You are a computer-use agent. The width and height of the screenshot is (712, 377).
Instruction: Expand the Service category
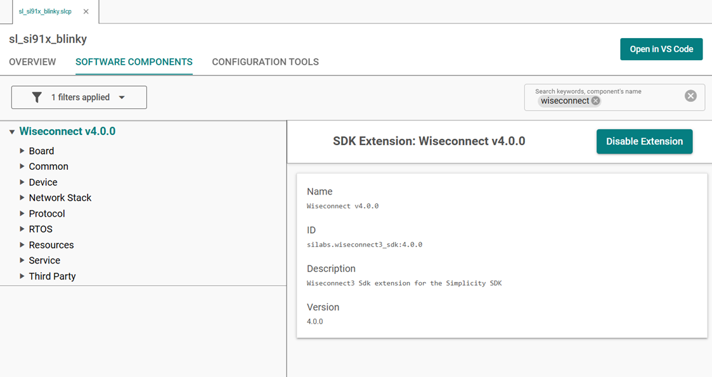(44, 260)
